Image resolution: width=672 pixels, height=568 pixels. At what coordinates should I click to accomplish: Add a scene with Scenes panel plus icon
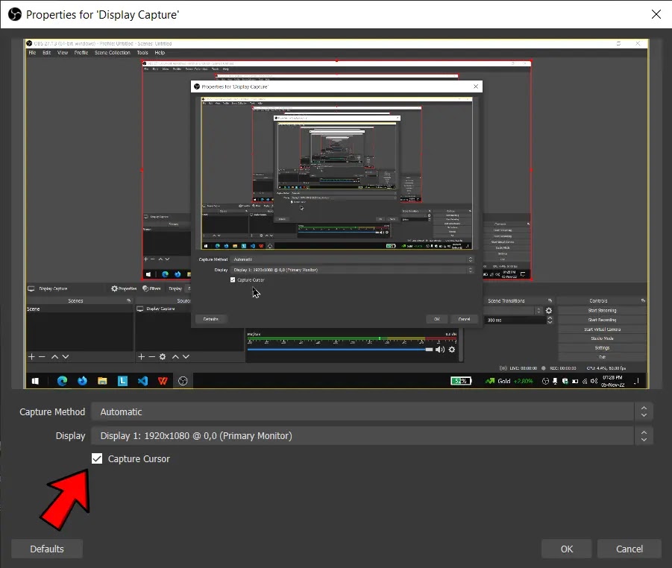pyautogui.click(x=31, y=356)
